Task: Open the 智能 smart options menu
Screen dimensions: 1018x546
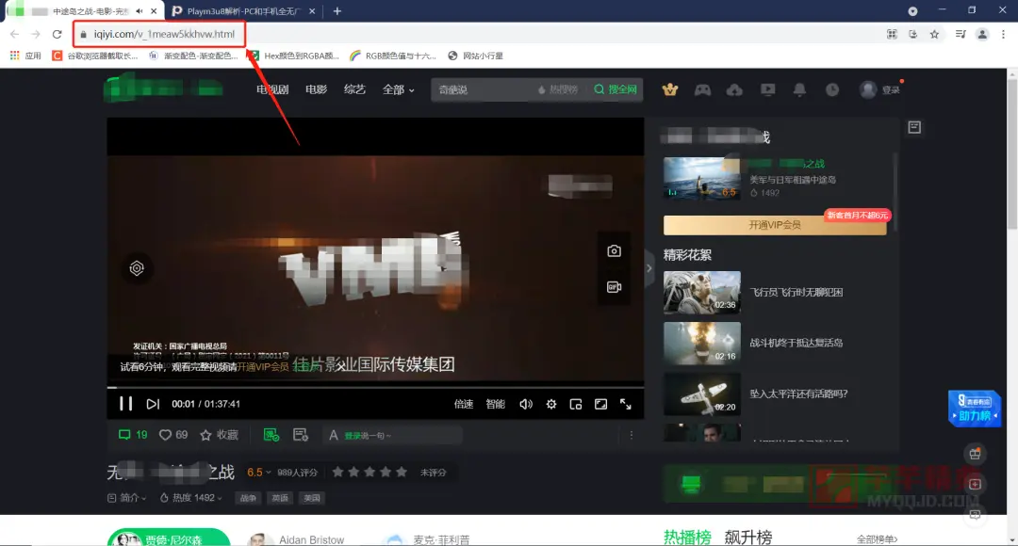Action: tap(496, 404)
